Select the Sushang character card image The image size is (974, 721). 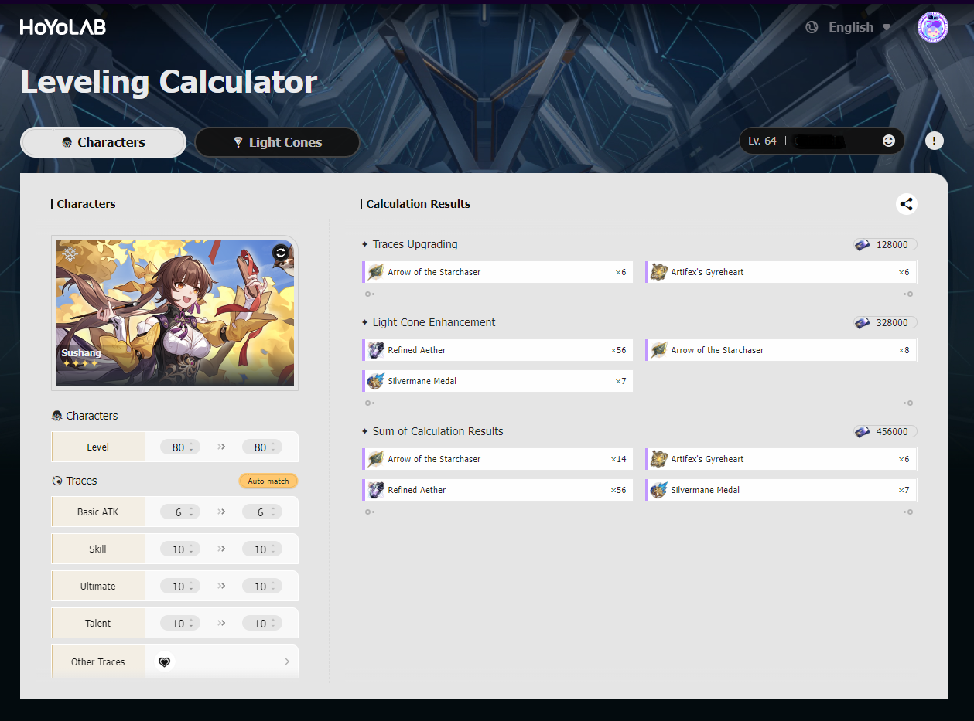[175, 313]
